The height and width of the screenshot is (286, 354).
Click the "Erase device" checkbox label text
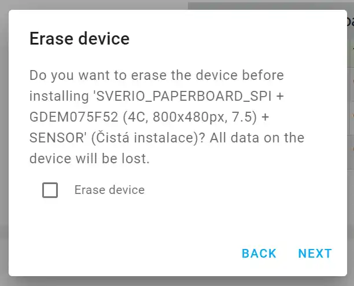point(109,190)
